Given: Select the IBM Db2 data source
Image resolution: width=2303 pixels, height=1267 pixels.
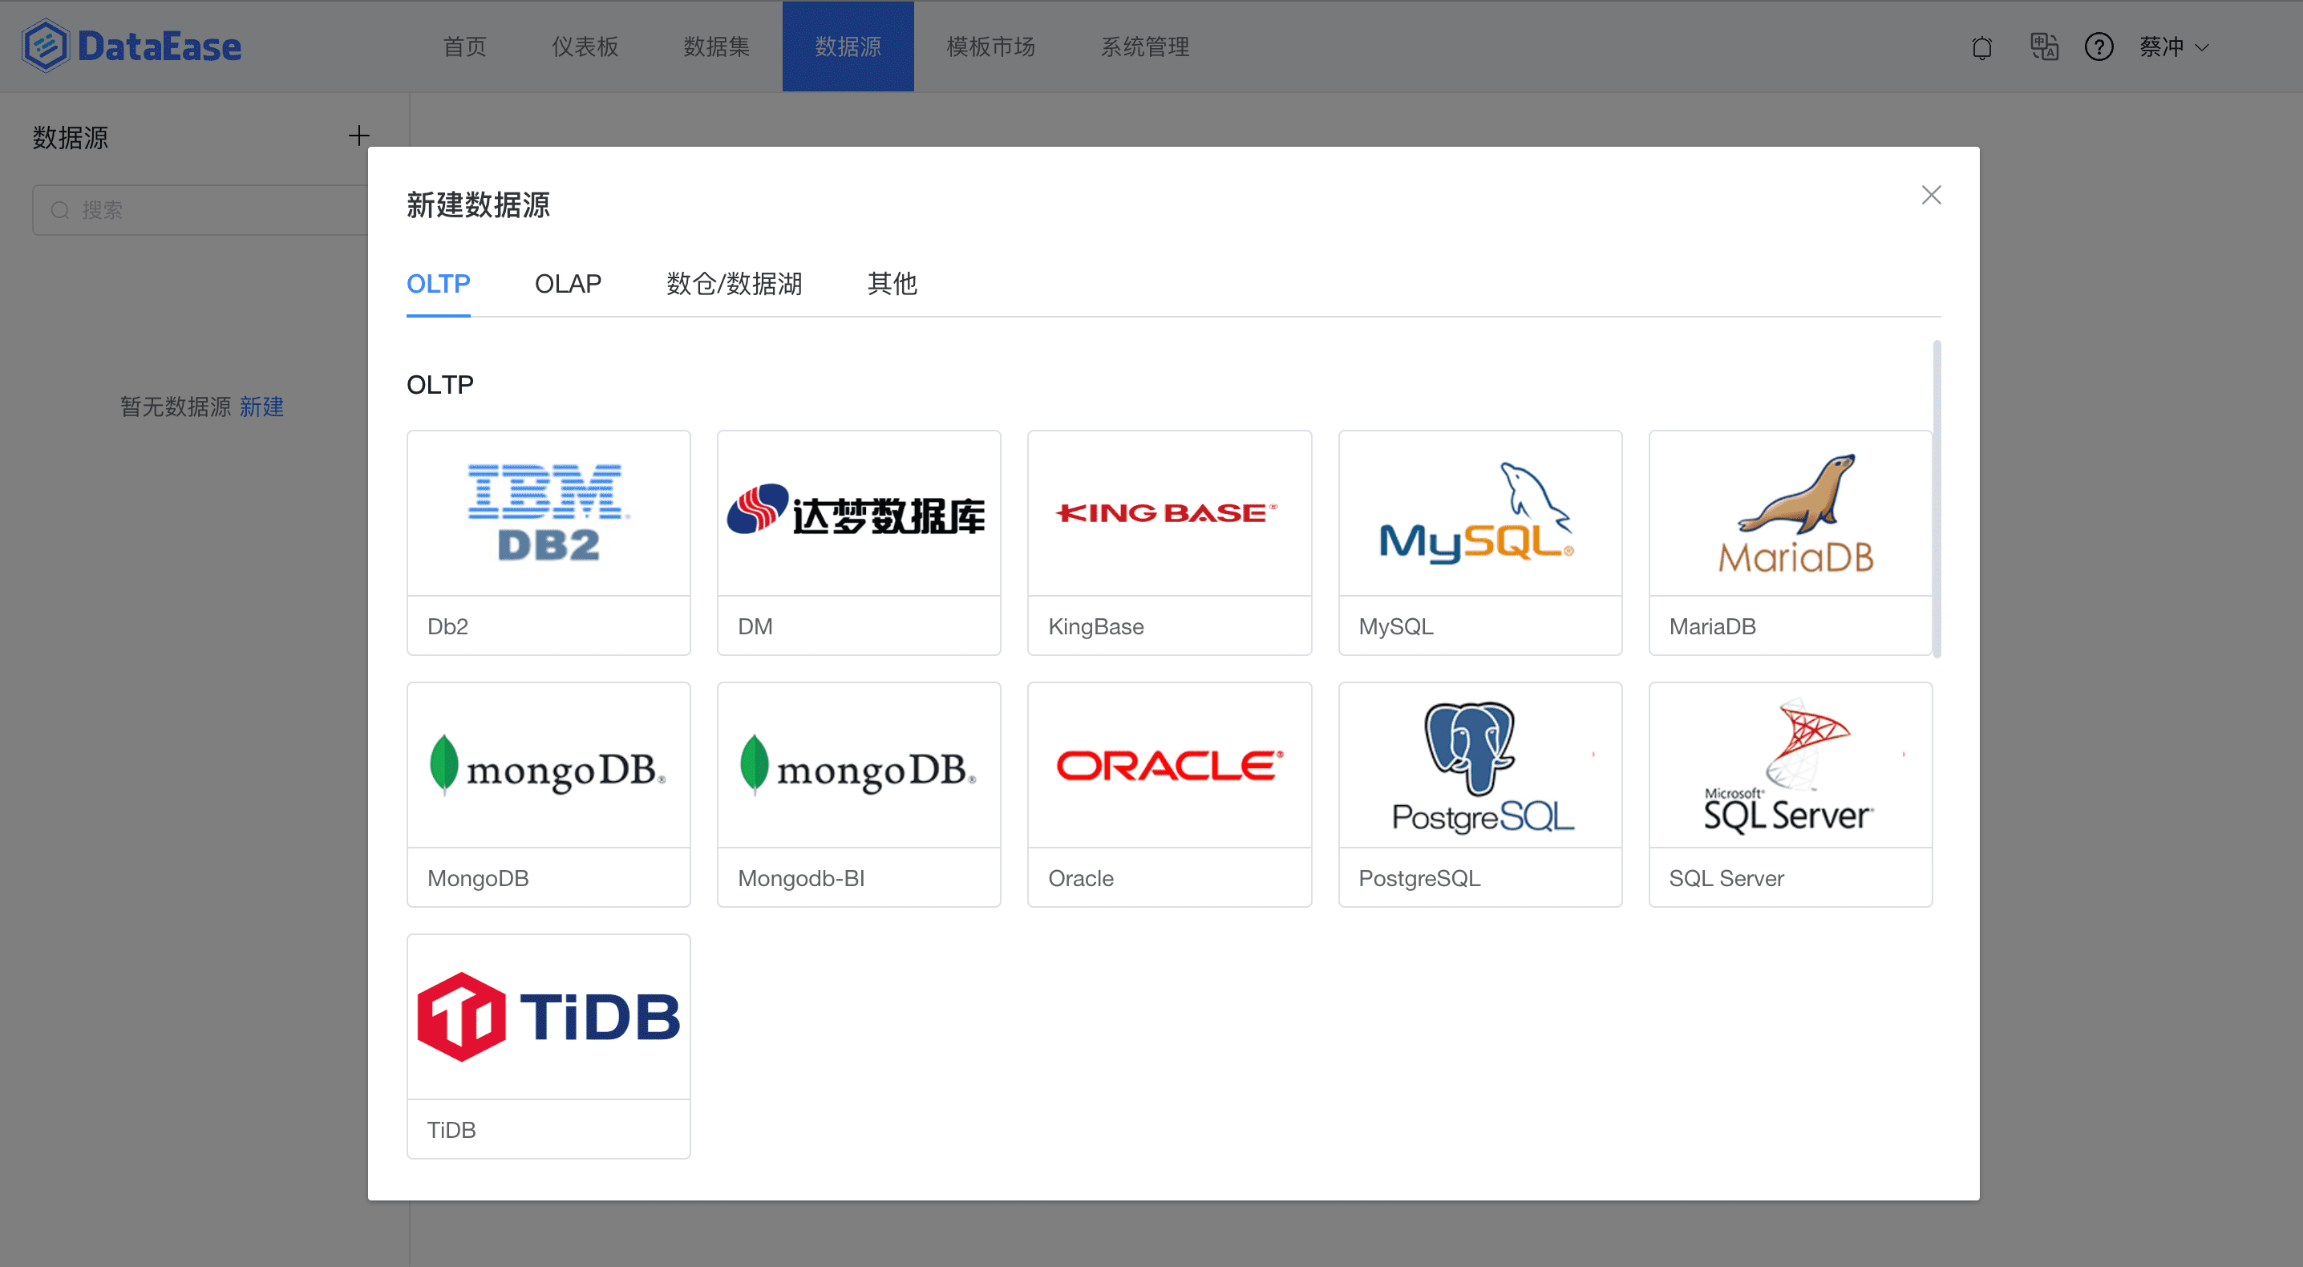Looking at the screenshot, I should click(548, 541).
